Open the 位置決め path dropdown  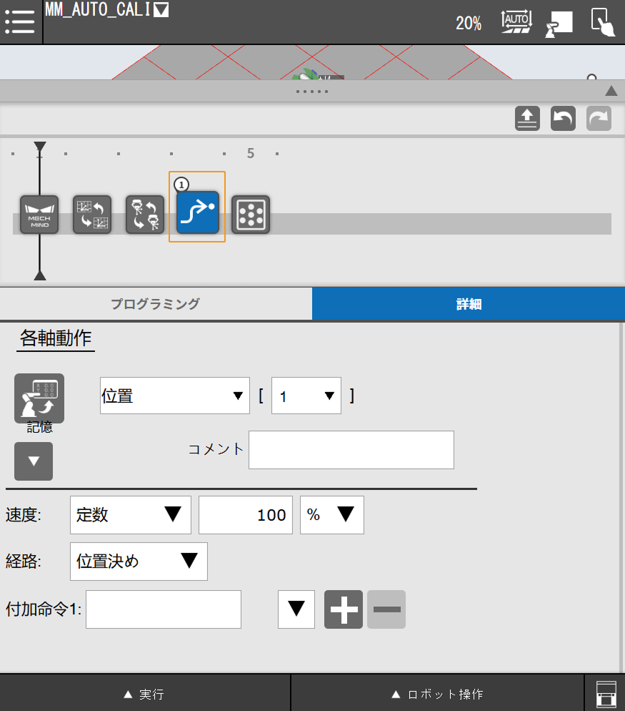(139, 562)
